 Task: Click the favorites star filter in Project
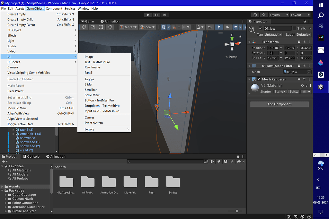[232, 162]
